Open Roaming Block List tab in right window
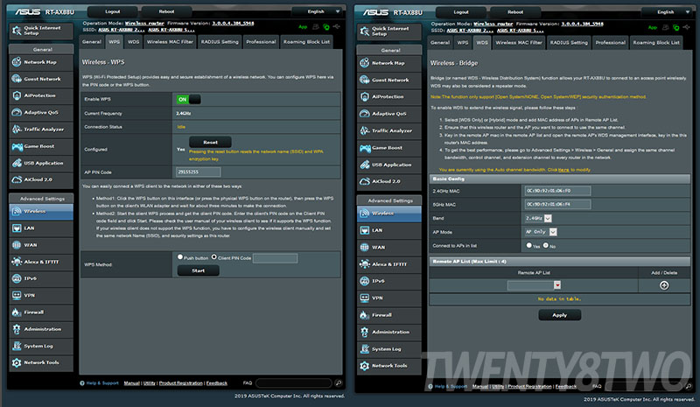 (655, 42)
